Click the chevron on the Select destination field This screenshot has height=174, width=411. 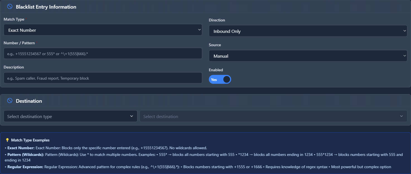coord(402,116)
